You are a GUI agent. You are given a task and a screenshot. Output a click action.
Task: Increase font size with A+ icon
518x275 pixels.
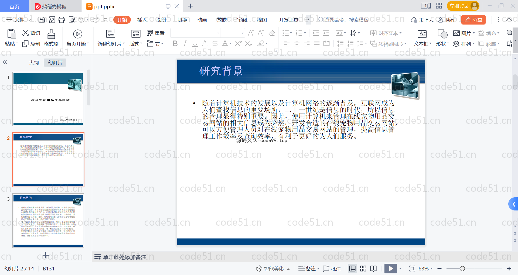[x=251, y=33]
